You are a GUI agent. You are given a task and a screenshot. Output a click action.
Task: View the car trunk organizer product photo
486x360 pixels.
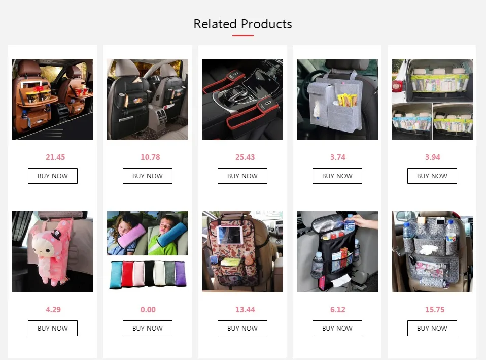[432, 100]
